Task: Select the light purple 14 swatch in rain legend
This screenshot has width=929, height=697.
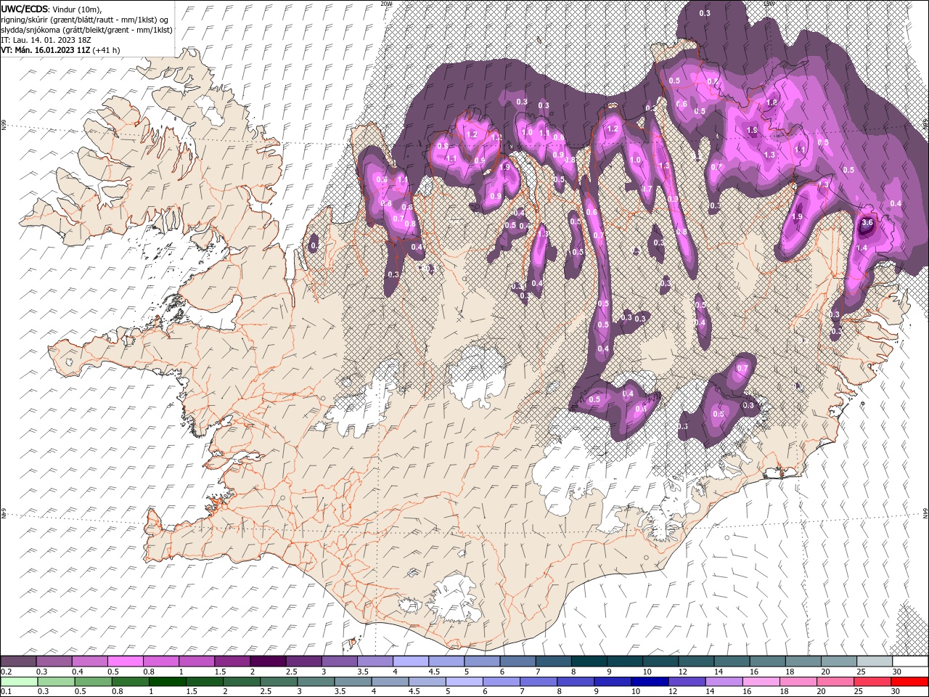Action: point(724,681)
